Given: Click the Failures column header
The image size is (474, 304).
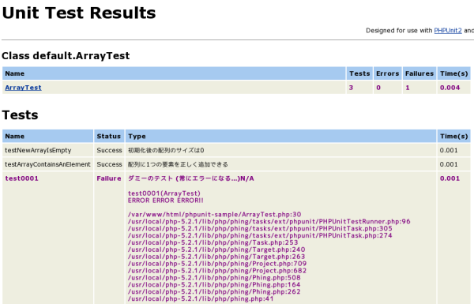Looking at the screenshot, I should tap(419, 73).
